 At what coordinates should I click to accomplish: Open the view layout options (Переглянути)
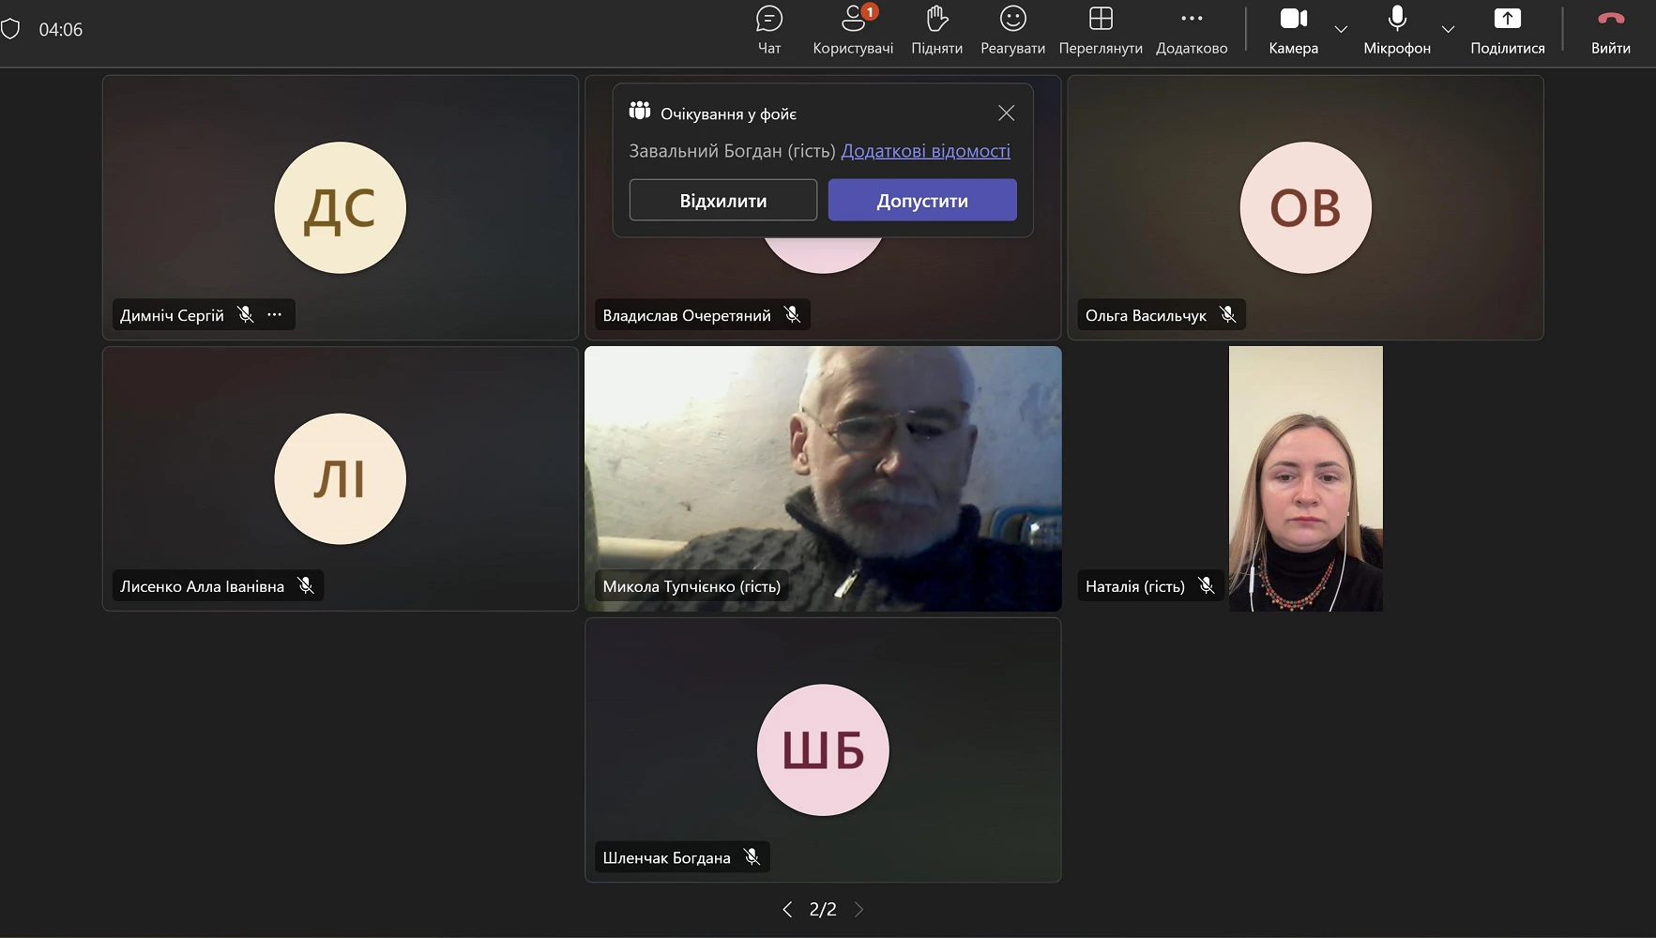pyautogui.click(x=1100, y=30)
